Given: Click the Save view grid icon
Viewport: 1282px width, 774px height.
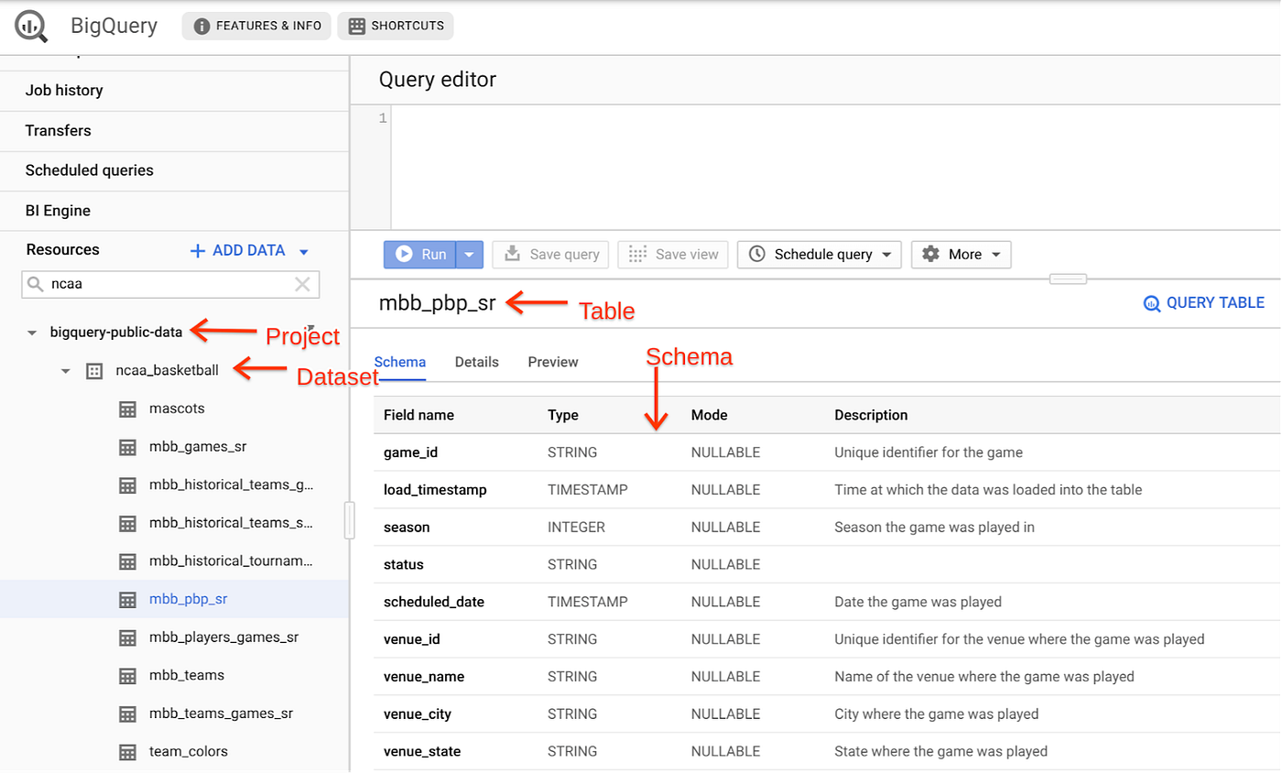Looking at the screenshot, I should [x=636, y=254].
